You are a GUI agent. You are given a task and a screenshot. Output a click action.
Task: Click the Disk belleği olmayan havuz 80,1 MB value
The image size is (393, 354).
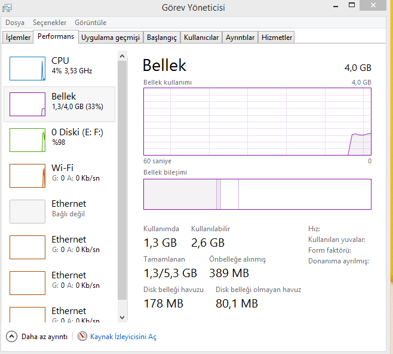click(x=237, y=304)
